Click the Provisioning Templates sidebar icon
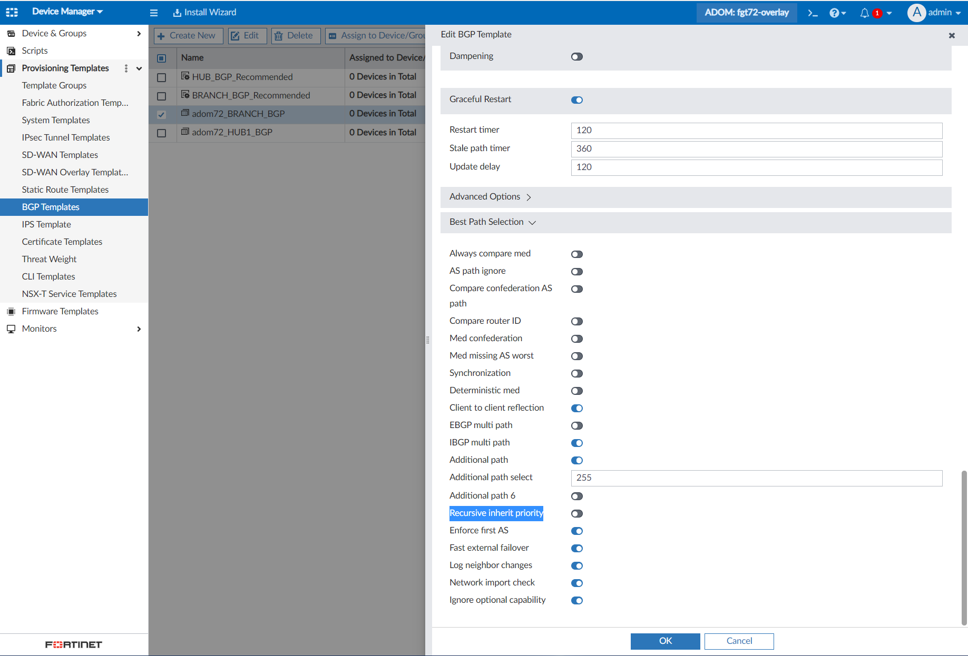The image size is (968, 656). click(11, 68)
